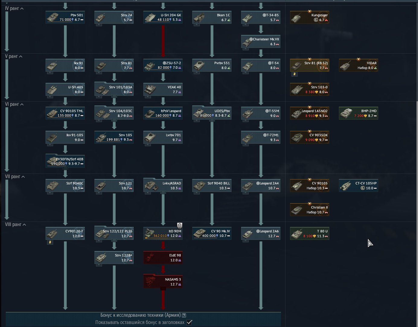Open the T 80 U premium vehicle
The height and width of the screenshot is (327, 418).
tap(309, 234)
